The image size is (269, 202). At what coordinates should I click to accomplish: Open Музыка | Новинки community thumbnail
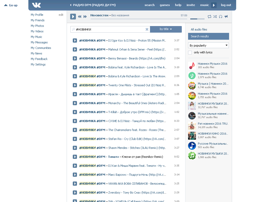[192, 85]
